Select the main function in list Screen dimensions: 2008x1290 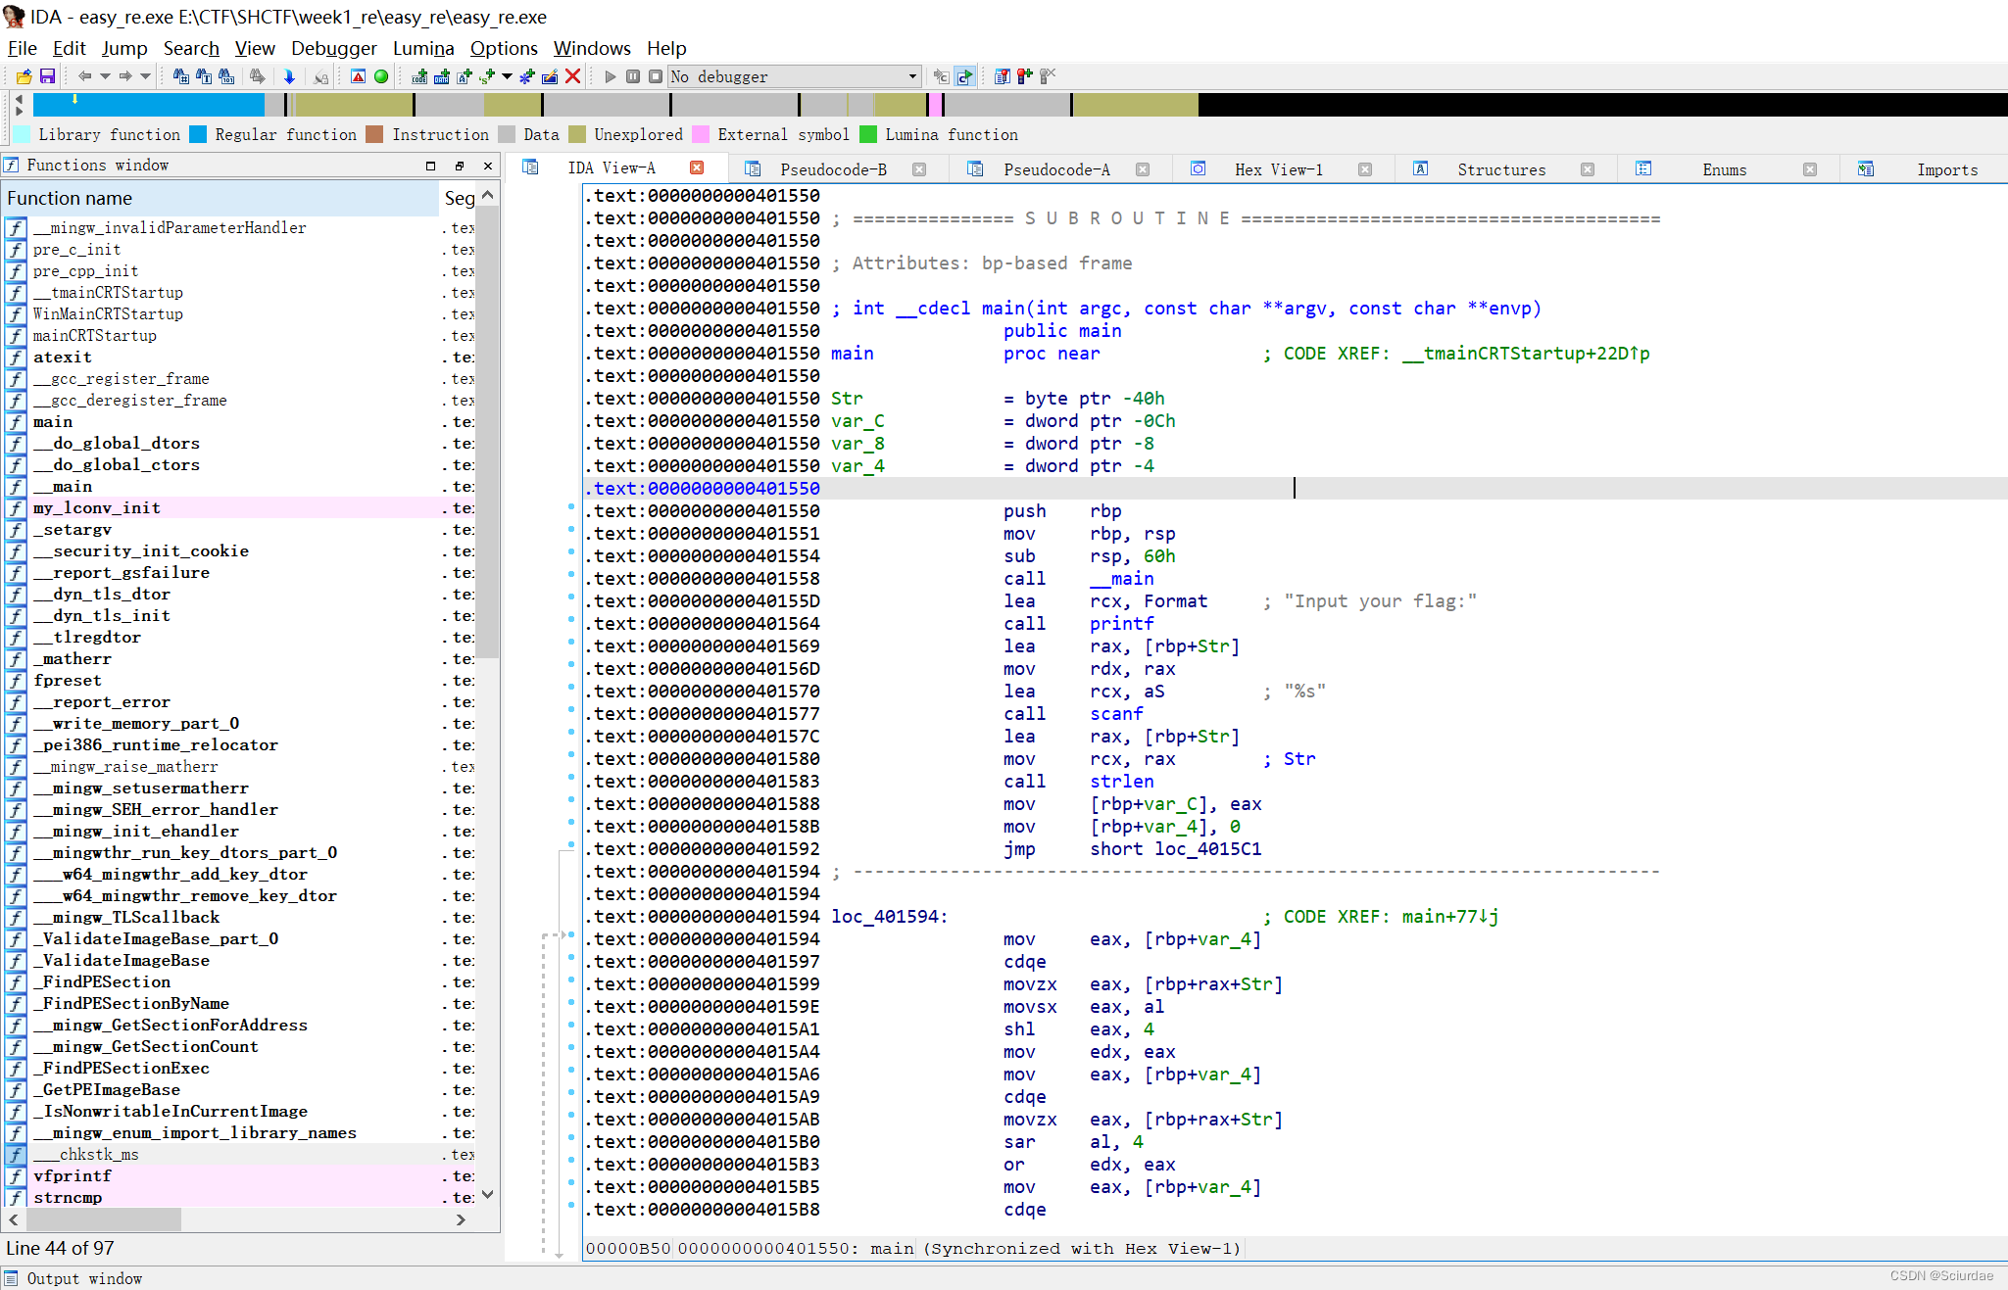(240, 421)
